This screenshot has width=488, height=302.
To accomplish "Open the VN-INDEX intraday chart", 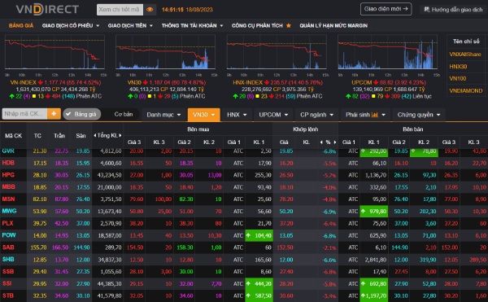I will [x=54, y=52].
